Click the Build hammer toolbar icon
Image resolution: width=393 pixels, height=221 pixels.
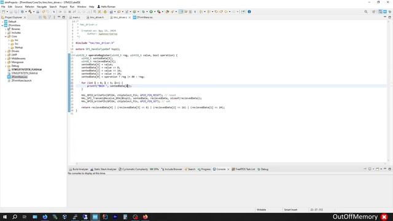coord(30,12)
